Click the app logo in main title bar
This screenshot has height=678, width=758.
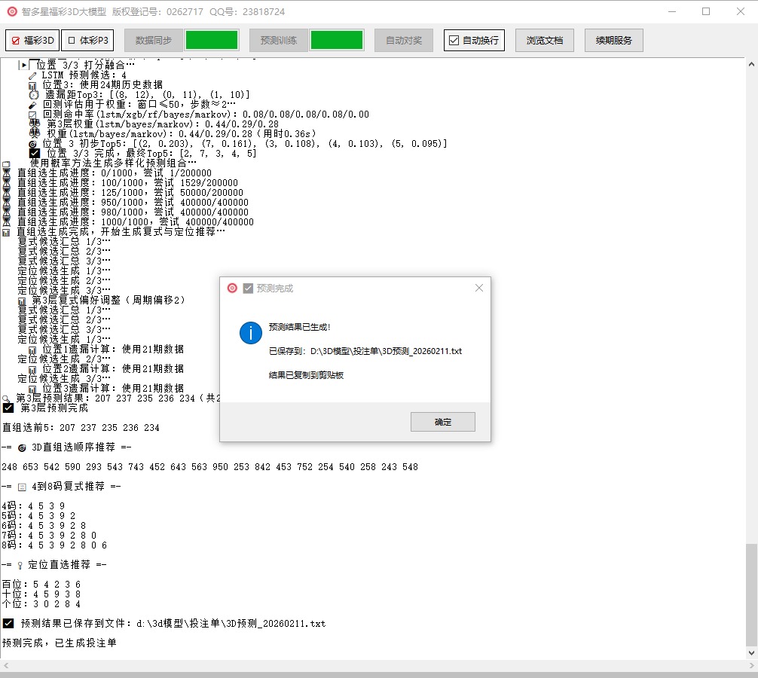(x=12, y=11)
